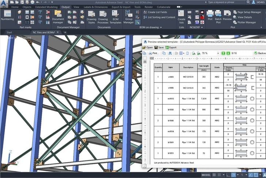The height and width of the screenshot is (178, 266).
Task: Click Save icon in quick access toolbar
Action: (x=22, y=2)
